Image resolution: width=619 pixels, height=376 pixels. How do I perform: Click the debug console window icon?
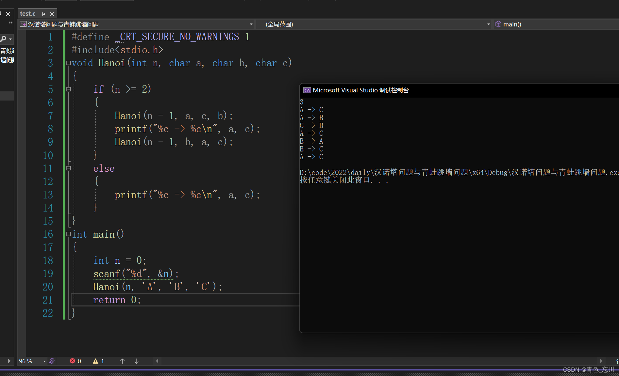tap(307, 90)
